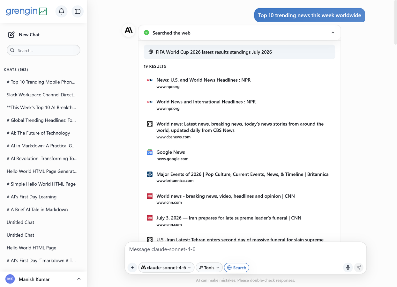Open Iran prepares for late supreme leader's funeral
397x287 pixels.
(228, 218)
